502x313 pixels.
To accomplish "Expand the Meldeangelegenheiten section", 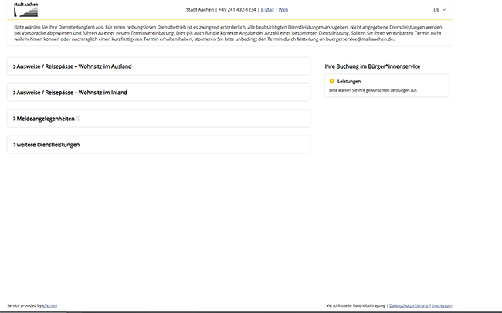I will click(x=45, y=119).
